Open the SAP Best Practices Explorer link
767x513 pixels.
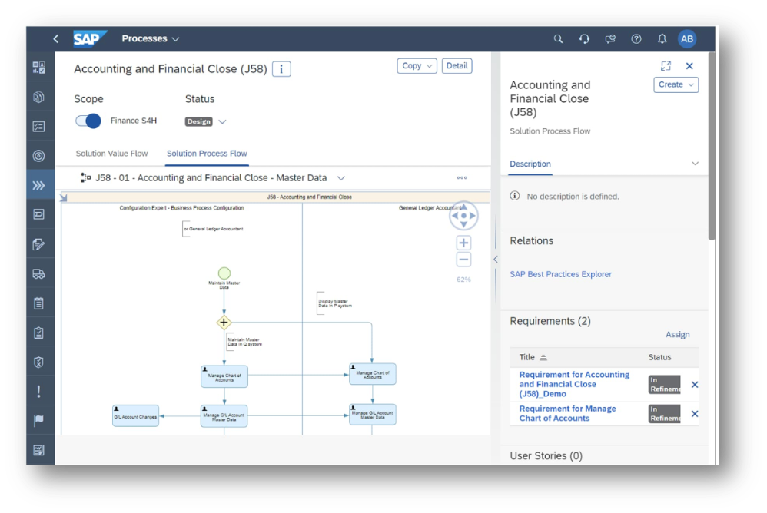[560, 274]
